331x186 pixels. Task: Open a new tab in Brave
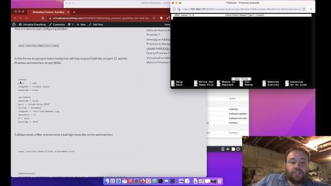(x=74, y=12)
